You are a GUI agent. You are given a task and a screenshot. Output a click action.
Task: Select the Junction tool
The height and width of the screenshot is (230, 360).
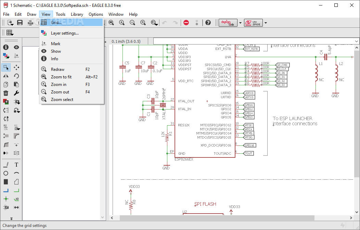[6, 199]
